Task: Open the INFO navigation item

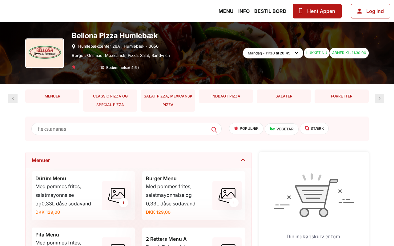Action: tap(244, 11)
